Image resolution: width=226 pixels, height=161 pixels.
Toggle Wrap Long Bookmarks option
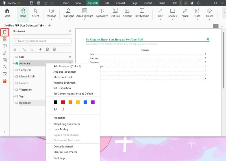click(x=67, y=124)
